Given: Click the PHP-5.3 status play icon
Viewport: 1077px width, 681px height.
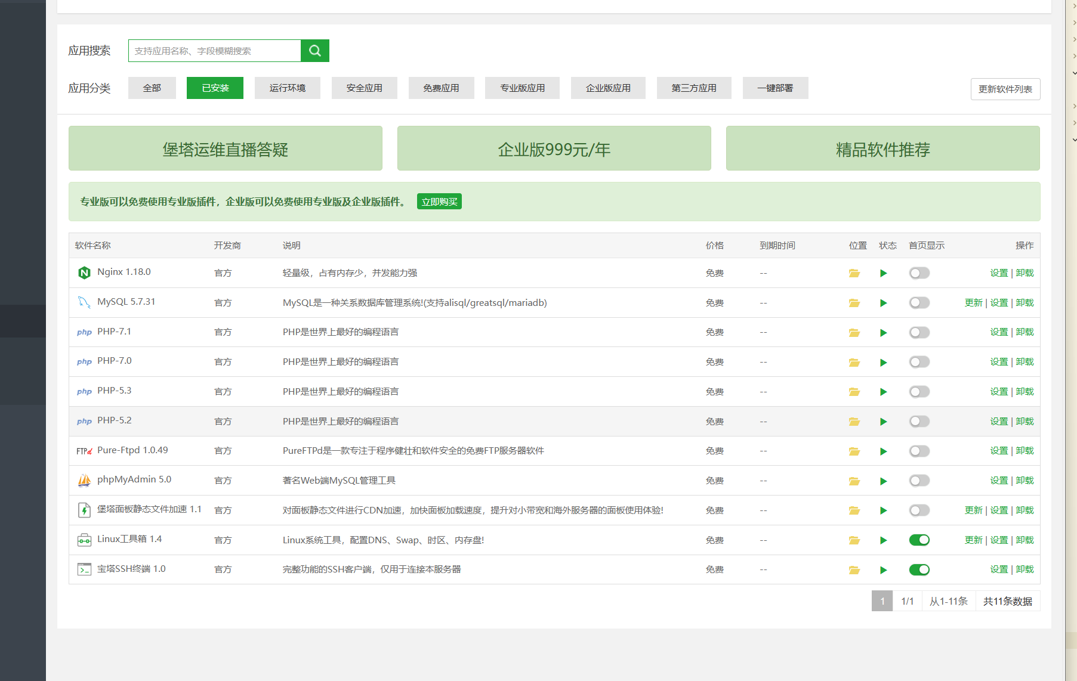Looking at the screenshot, I should pos(884,392).
